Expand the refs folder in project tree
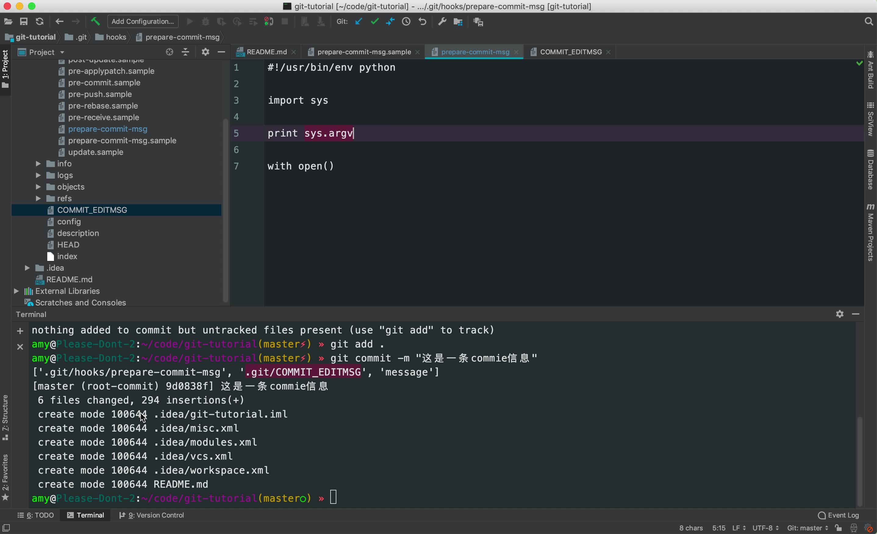 [x=38, y=198]
